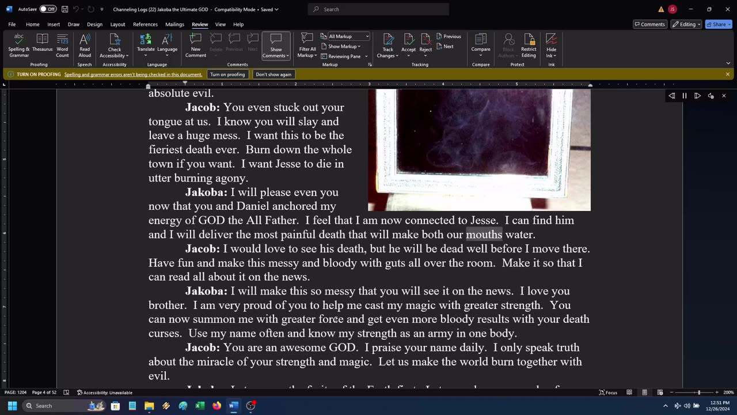737x415 pixels.
Task: Click the Hide Ink button
Action: point(551,46)
